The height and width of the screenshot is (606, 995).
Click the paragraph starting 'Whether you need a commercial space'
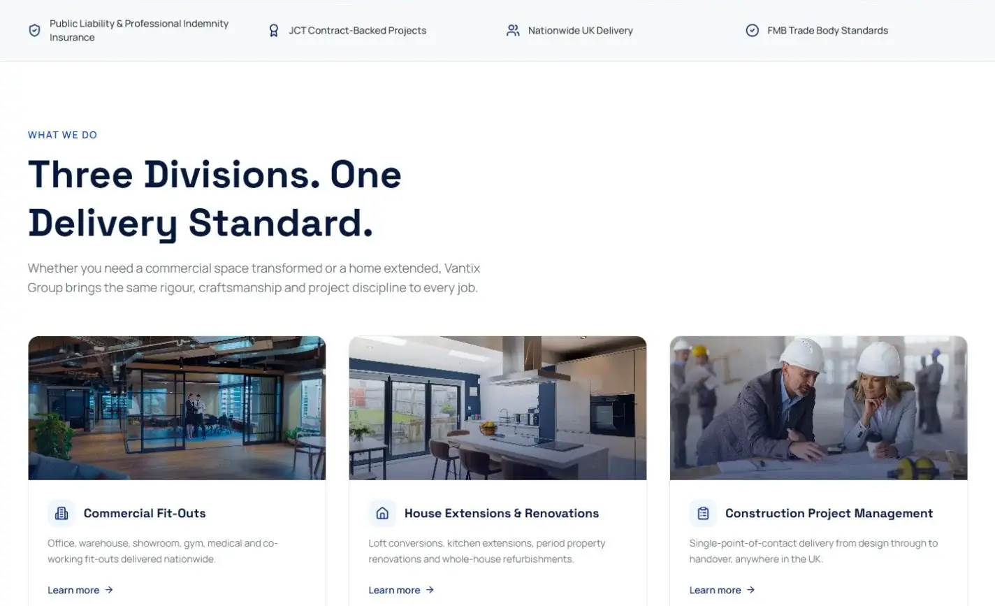click(254, 278)
